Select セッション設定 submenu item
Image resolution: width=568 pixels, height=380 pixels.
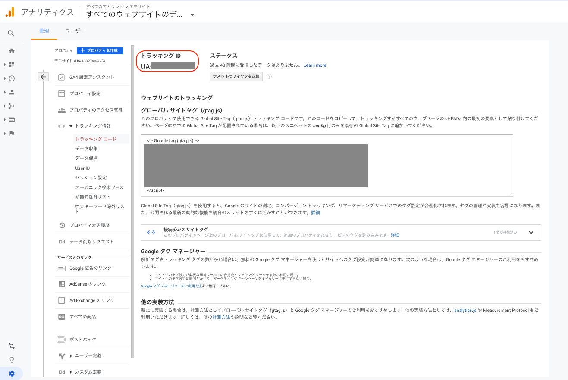pos(91,178)
